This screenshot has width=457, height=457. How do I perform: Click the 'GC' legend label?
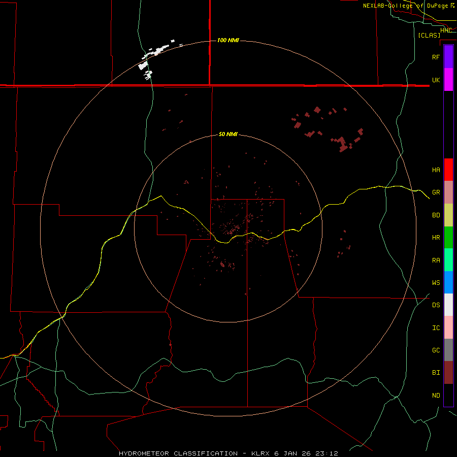(436, 350)
